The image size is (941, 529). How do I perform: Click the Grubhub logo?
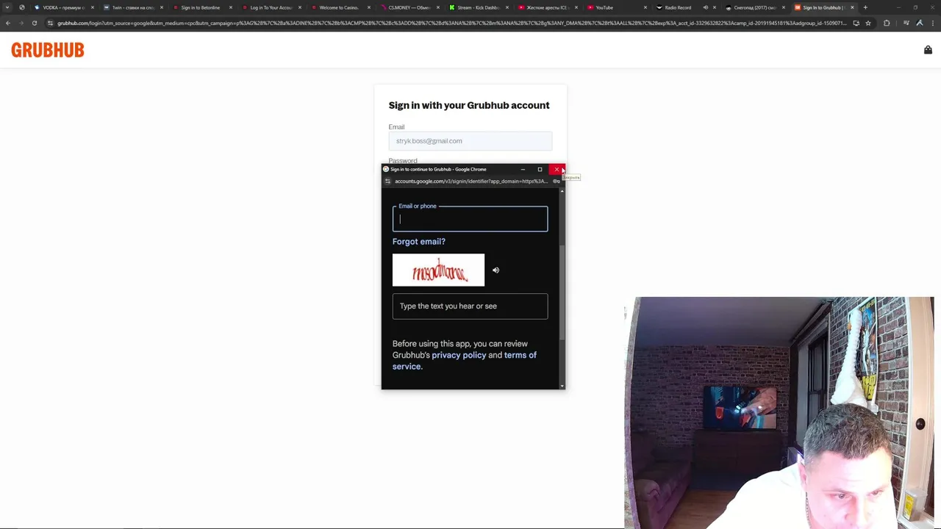48,50
